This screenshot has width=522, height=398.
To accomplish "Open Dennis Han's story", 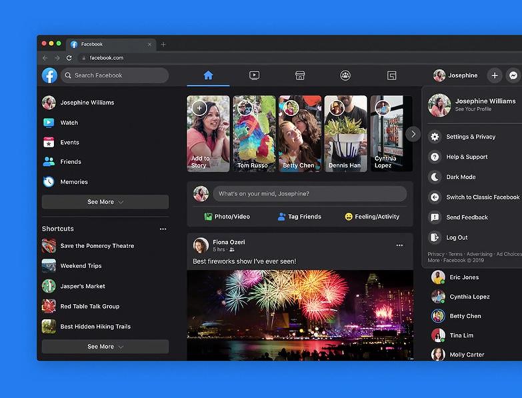I will point(346,134).
